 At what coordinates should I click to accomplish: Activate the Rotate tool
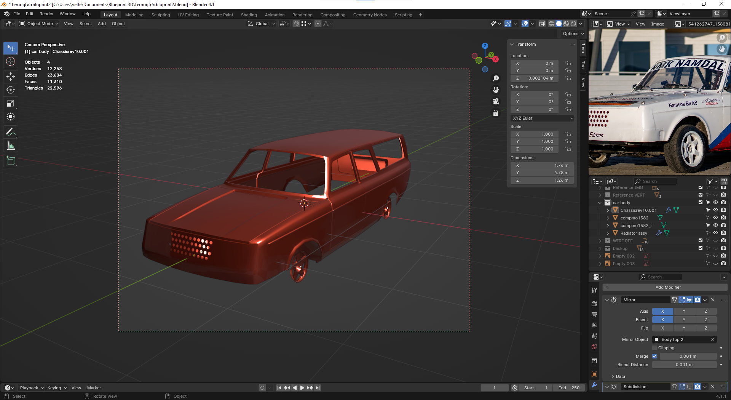tap(11, 90)
